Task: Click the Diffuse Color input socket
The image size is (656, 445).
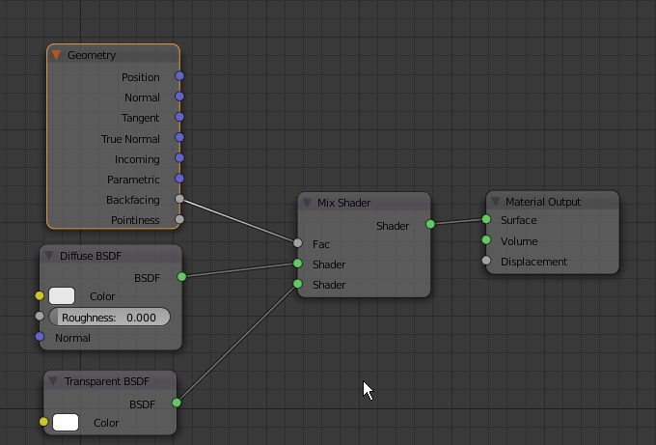Action: [x=40, y=296]
